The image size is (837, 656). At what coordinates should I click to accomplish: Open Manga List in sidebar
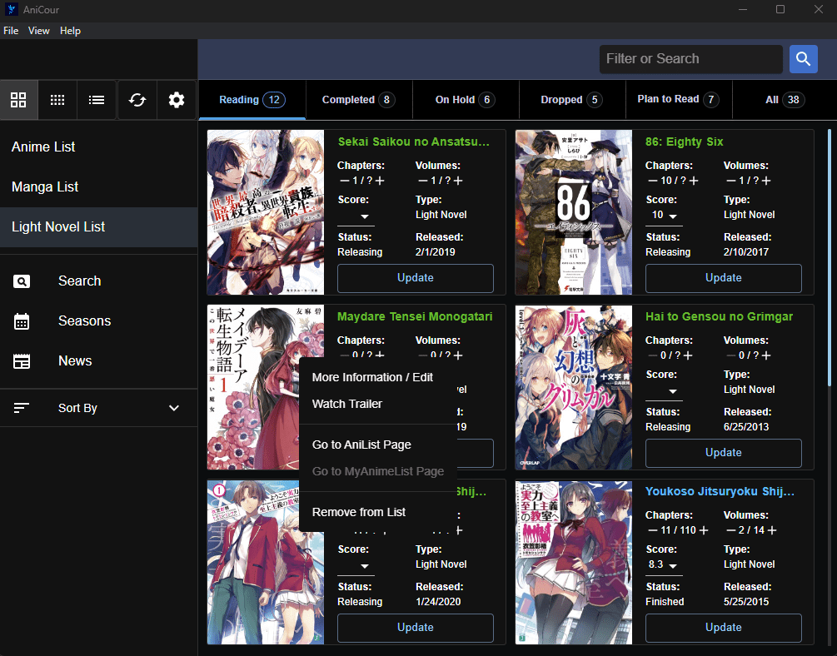pyautogui.click(x=99, y=186)
